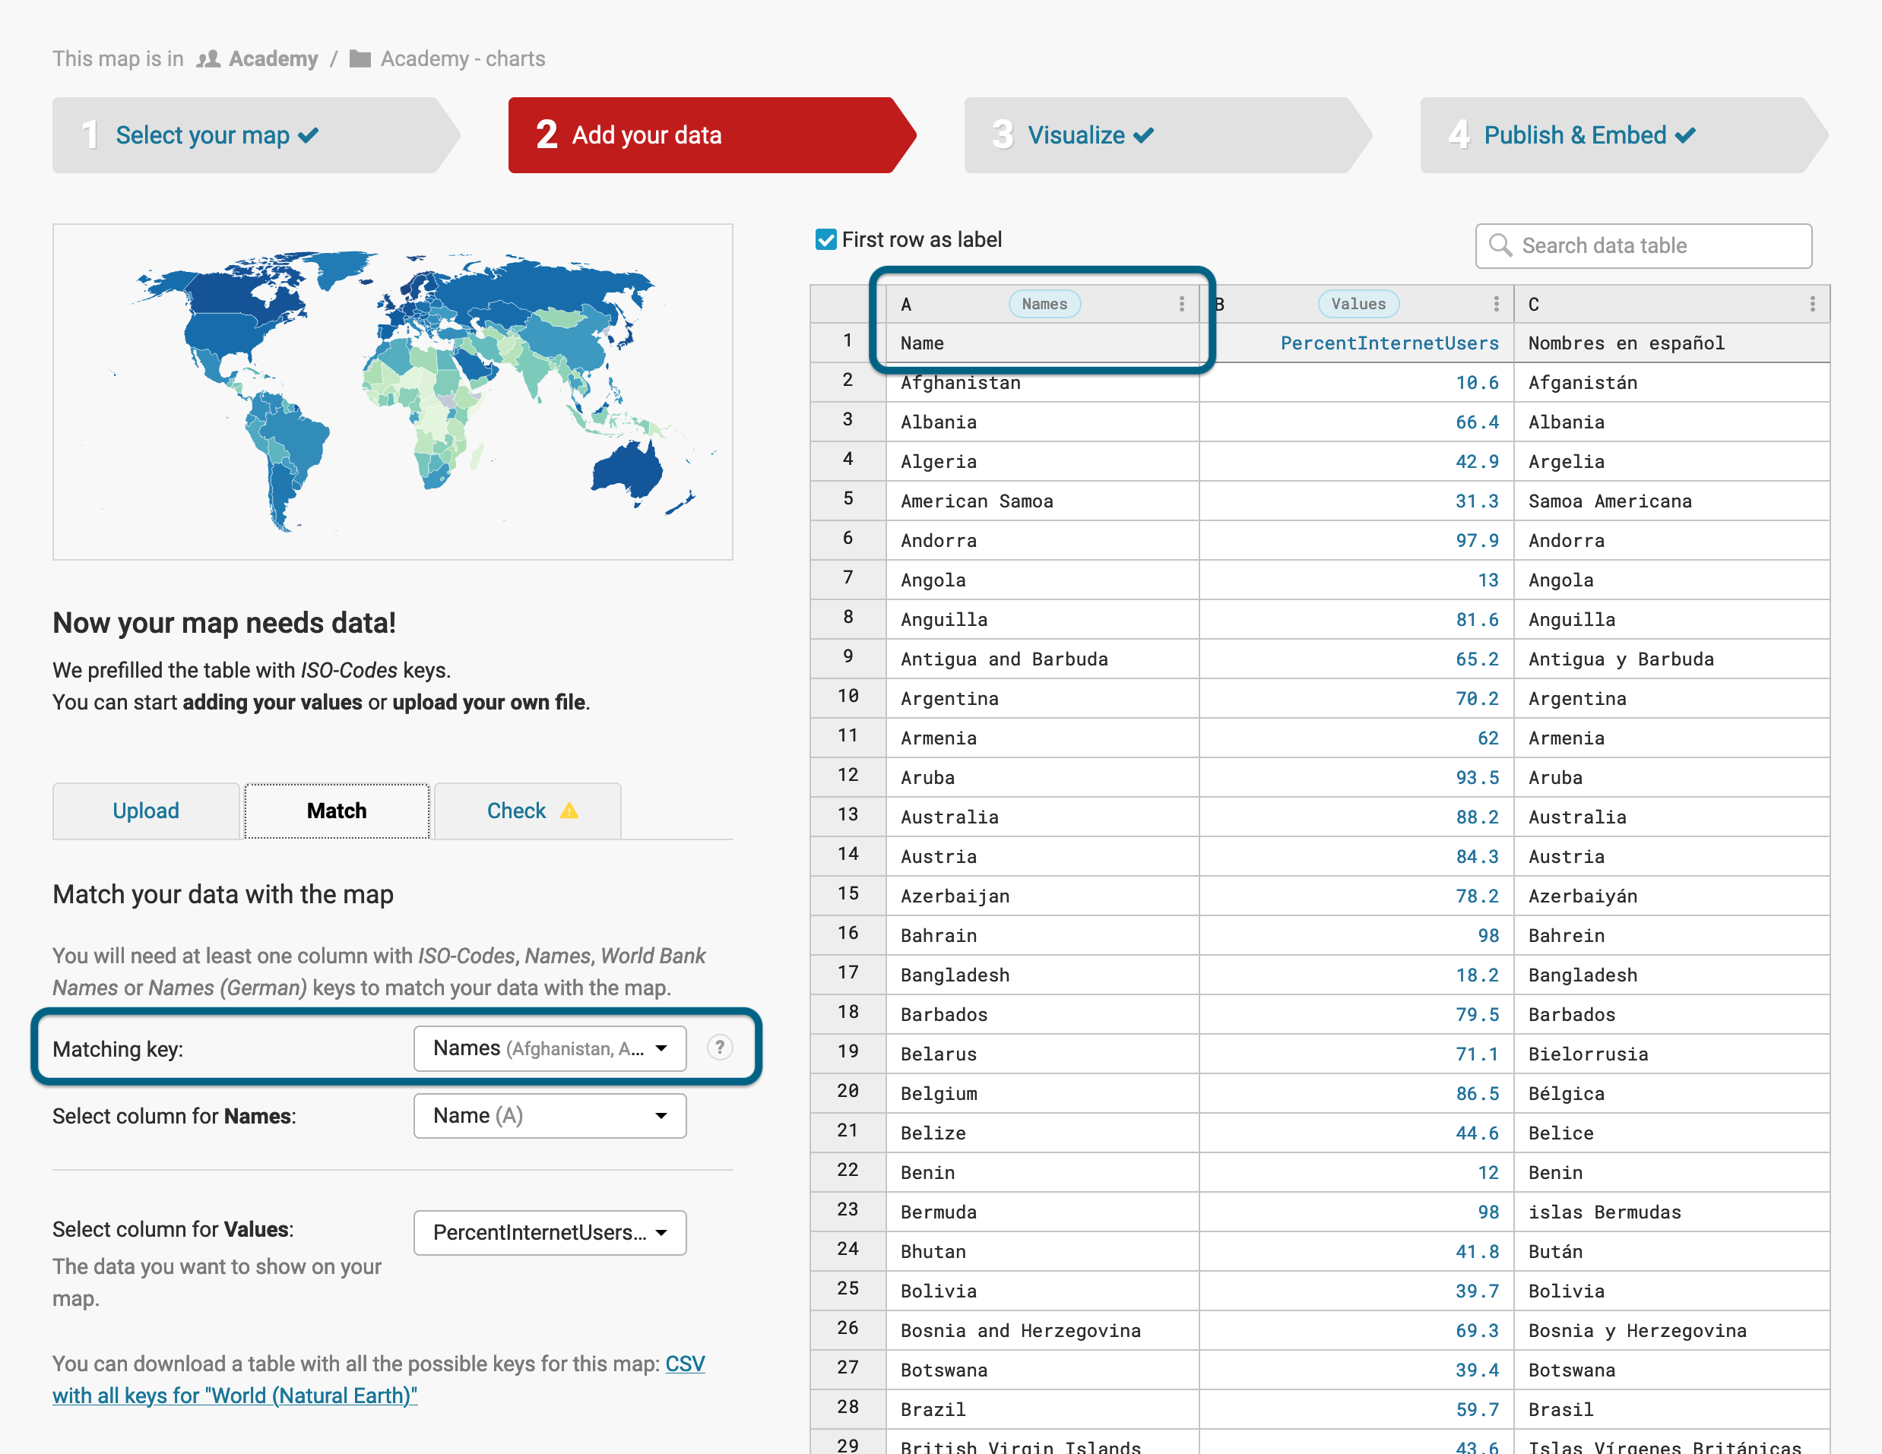Open the Values column selector dropdown

[550, 1233]
